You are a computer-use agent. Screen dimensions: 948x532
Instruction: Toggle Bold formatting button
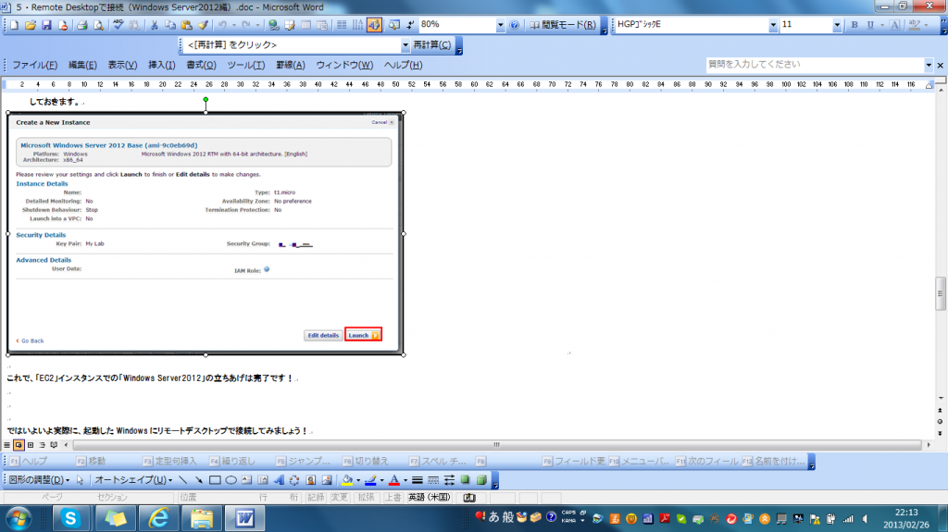pyautogui.click(x=854, y=25)
